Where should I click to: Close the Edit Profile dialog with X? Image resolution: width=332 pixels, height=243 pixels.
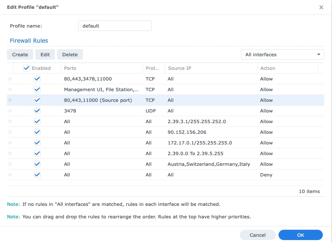(x=321, y=7)
